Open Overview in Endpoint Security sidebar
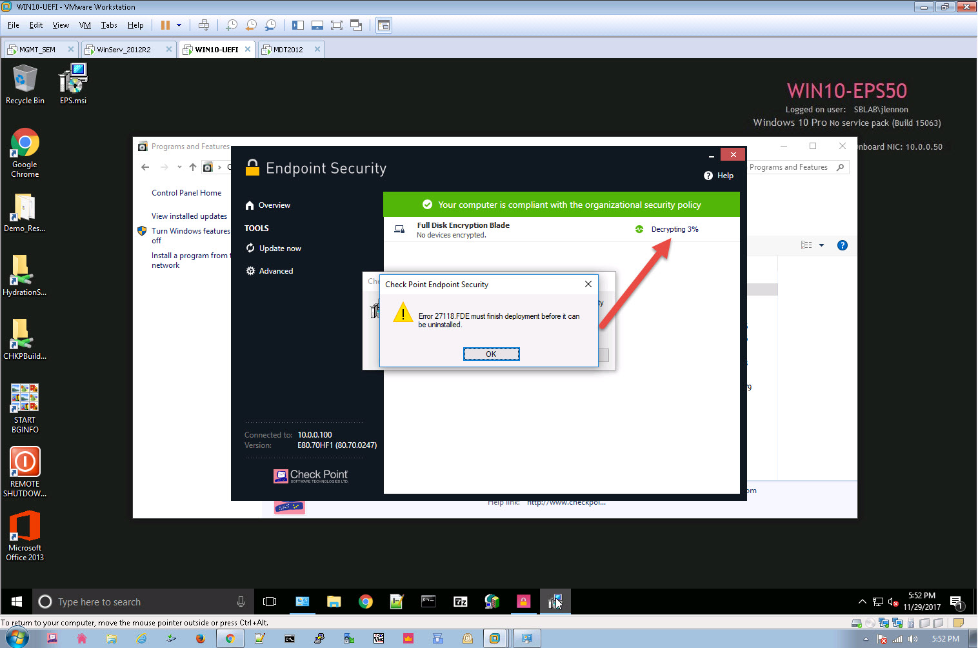The height and width of the screenshot is (648, 978). coord(268,205)
